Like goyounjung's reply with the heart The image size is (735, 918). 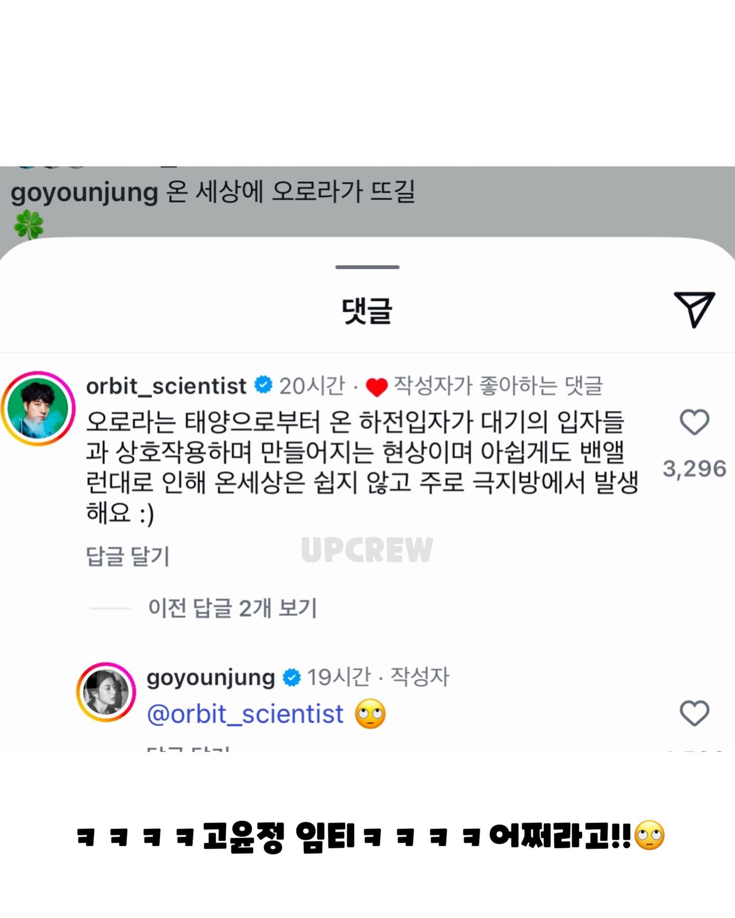(695, 713)
